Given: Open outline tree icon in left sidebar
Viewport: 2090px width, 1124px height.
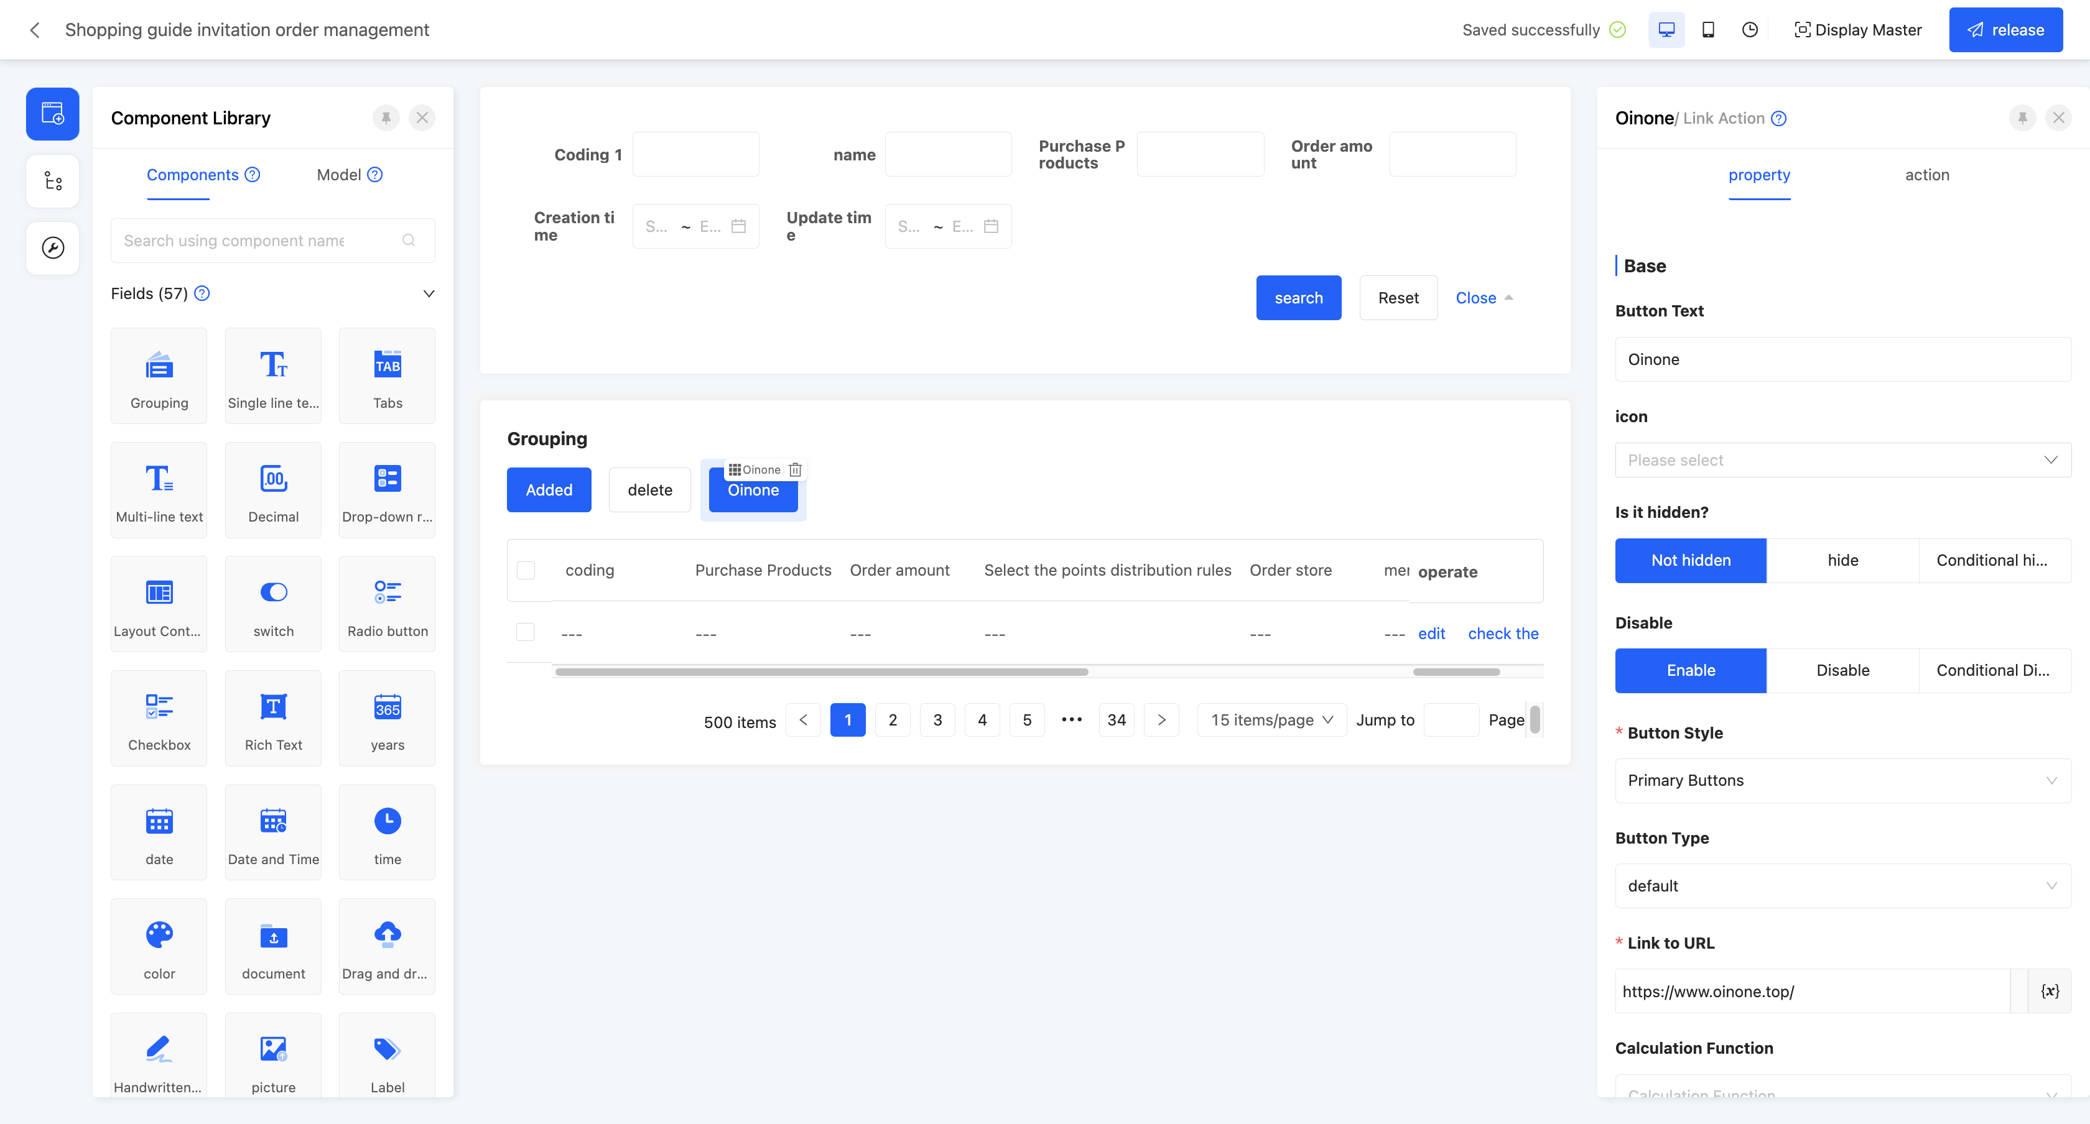Looking at the screenshot, I should pyautogui.click(x=53, y=181).
